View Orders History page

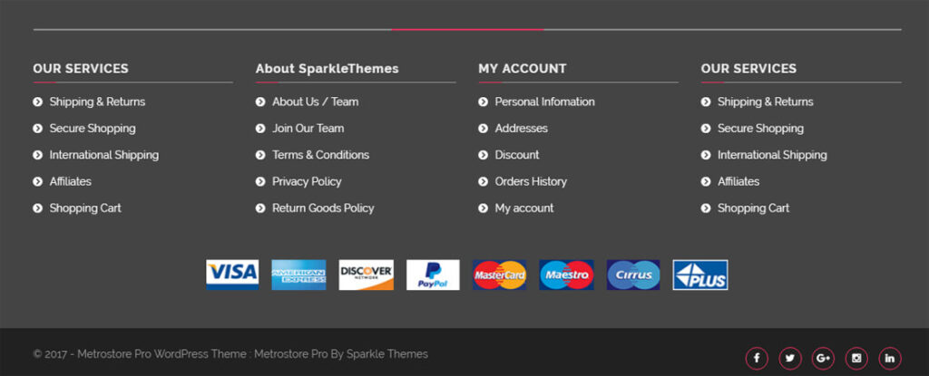(x=531, y=181)
